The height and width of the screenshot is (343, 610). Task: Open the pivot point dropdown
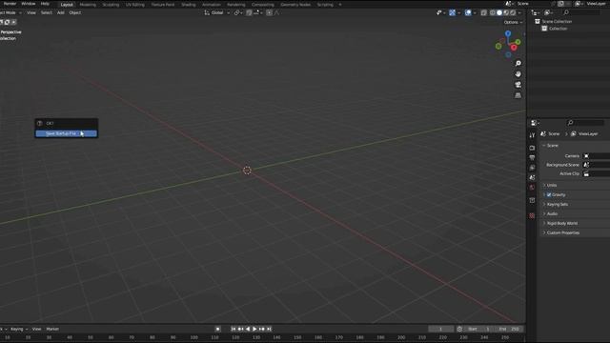238,12
